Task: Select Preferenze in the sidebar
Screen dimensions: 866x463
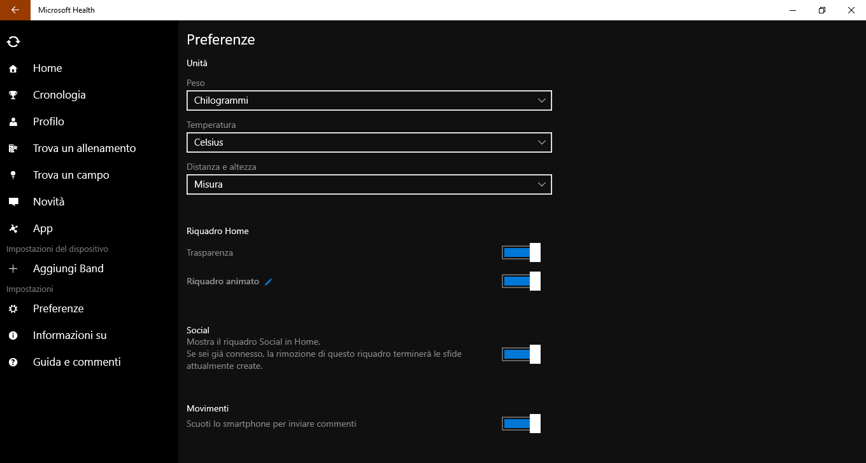Action: point(89,308)
